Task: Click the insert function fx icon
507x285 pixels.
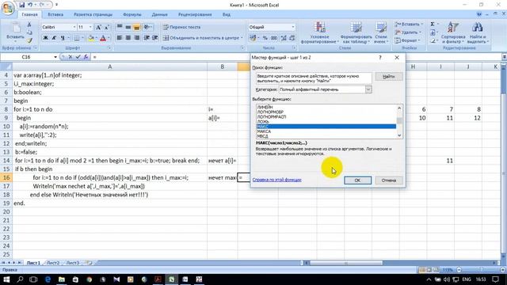Action: [86, 57]
